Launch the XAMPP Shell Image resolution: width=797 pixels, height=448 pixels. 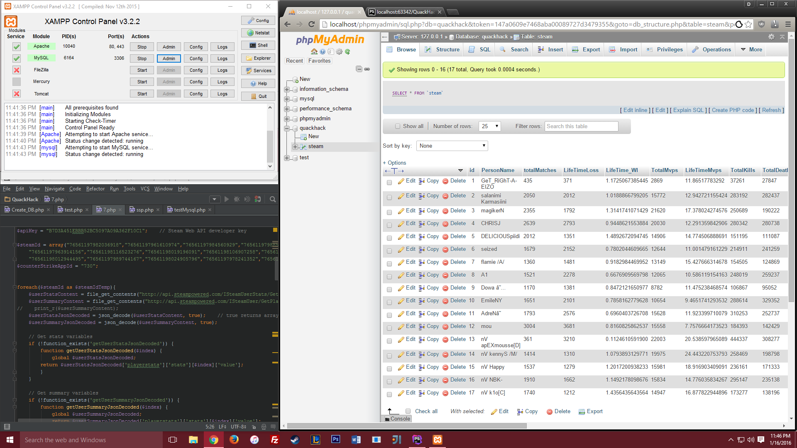(258, 45)
